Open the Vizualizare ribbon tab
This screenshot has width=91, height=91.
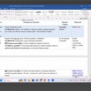[x=12, y=9]
